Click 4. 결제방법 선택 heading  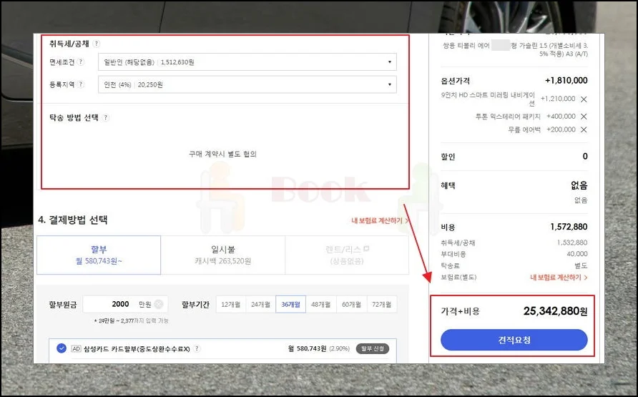point(73,220)
